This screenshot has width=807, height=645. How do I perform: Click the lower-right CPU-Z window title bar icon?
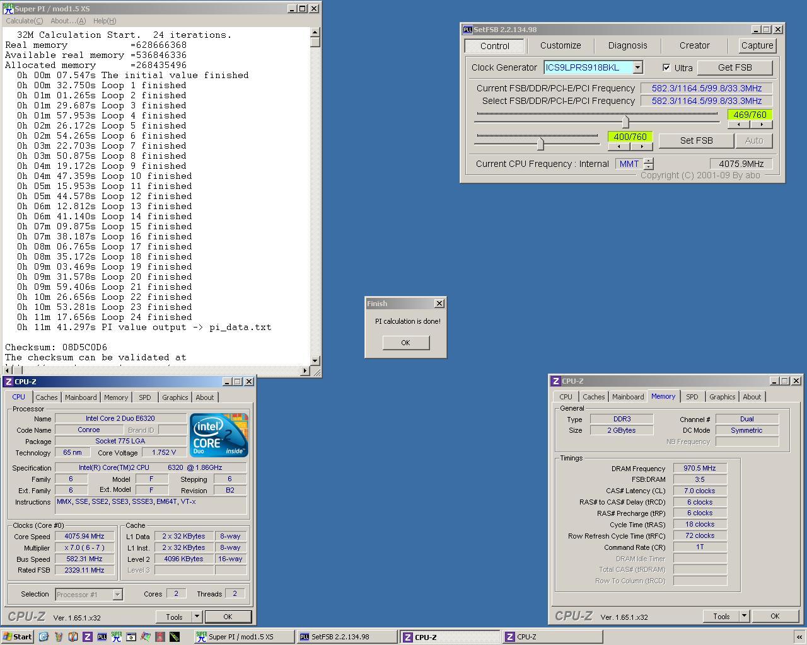555,381
